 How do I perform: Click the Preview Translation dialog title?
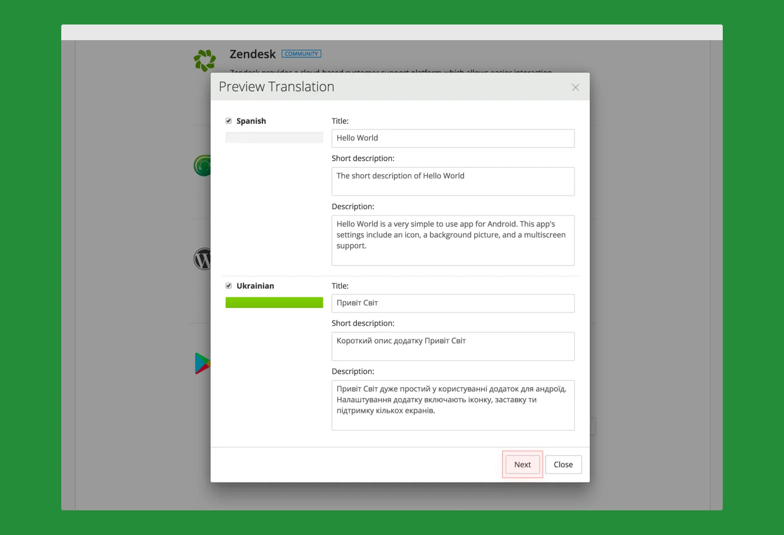tap(277, 86)
